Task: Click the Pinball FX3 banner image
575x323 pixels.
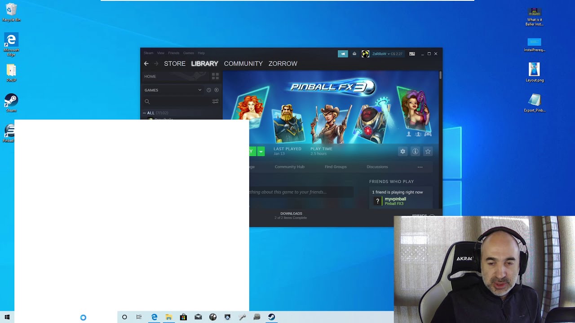Action: (330, 108)
